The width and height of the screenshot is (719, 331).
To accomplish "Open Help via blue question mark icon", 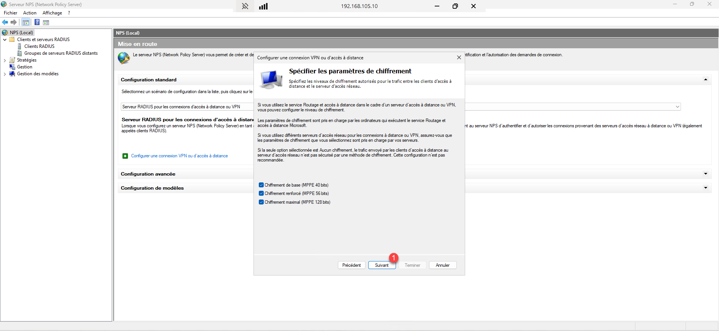I will [x=37, y=22].
